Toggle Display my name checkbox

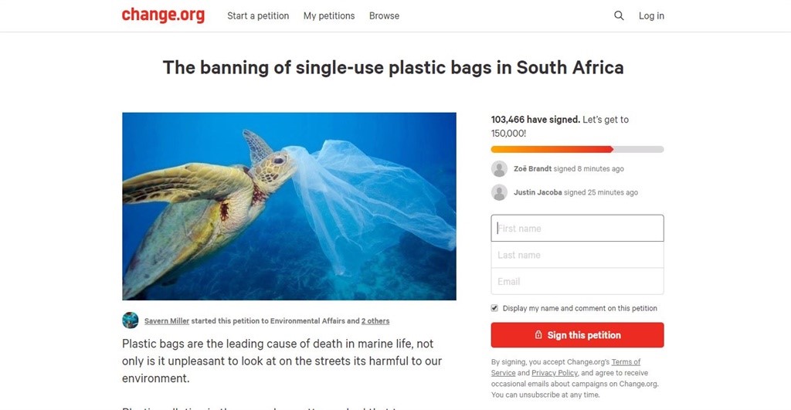click(494, 308)
